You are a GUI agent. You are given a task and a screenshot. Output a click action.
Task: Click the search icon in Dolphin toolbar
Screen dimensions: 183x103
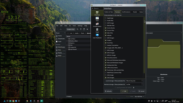tap(77, 29)
